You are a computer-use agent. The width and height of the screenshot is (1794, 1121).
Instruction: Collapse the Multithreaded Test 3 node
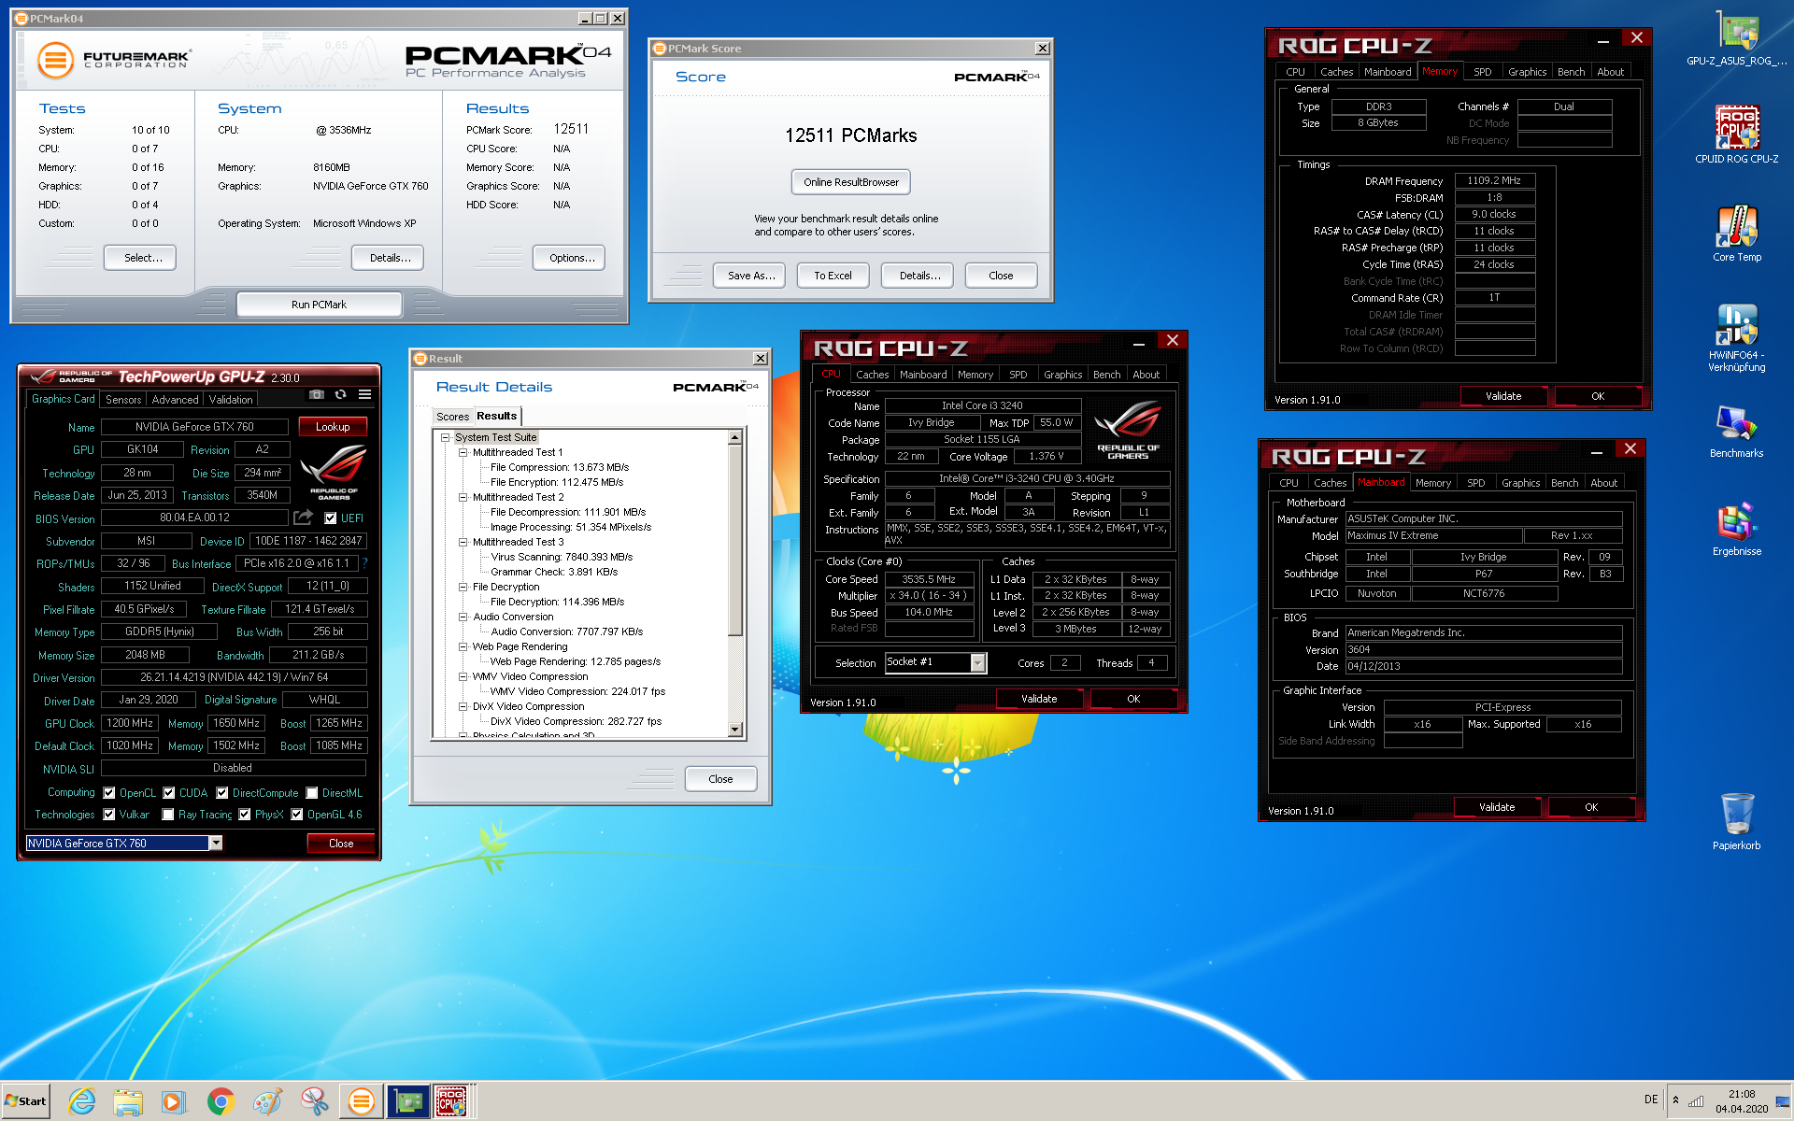pos(463,542)
